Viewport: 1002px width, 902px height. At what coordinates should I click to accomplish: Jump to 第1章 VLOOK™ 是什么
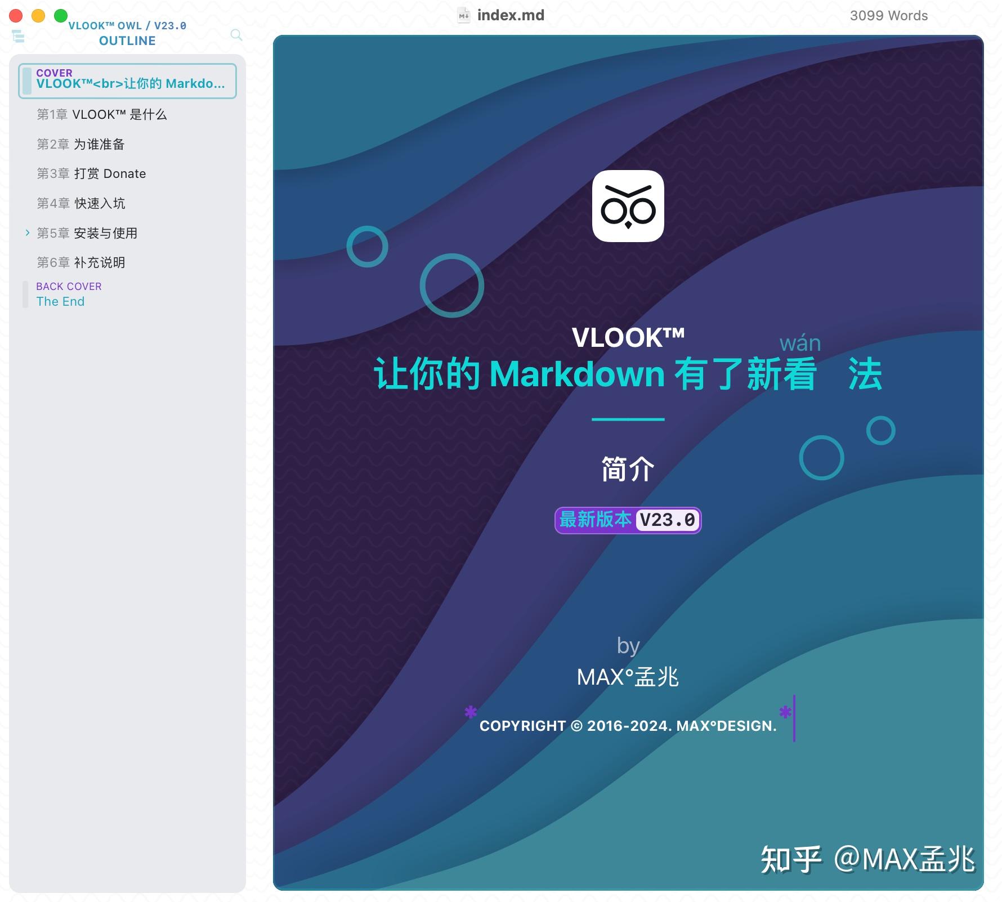[102, 114]
